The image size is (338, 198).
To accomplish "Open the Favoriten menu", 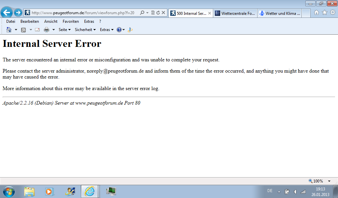I will click(x=71, y=21).
